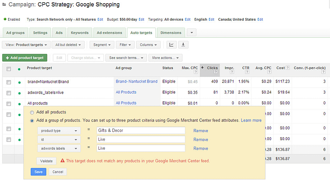The width and height of the screenshot is (330, 181).
Task: Open the Segment dropdown
Action: 102,45
